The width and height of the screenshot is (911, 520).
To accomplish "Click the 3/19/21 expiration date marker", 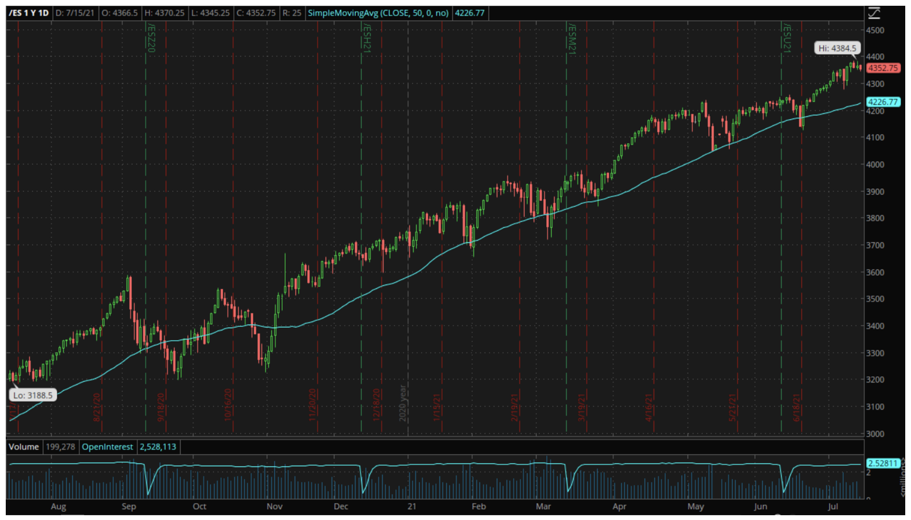I will [x=581, y=407].
